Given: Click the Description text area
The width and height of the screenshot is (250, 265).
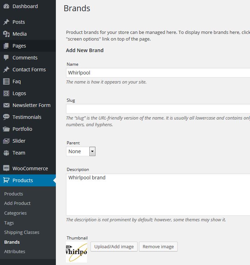Looking at the screenshot, I should pos(158,194).
